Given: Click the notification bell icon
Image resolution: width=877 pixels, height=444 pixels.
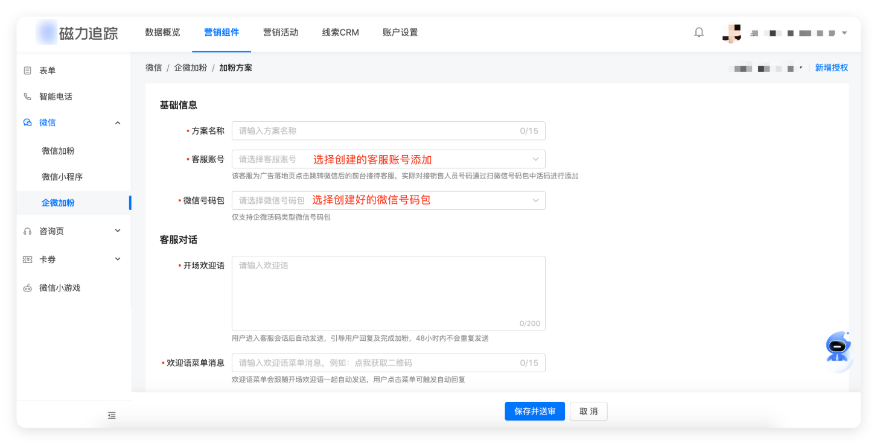Looking at the screenshot, I should point(699,33).
